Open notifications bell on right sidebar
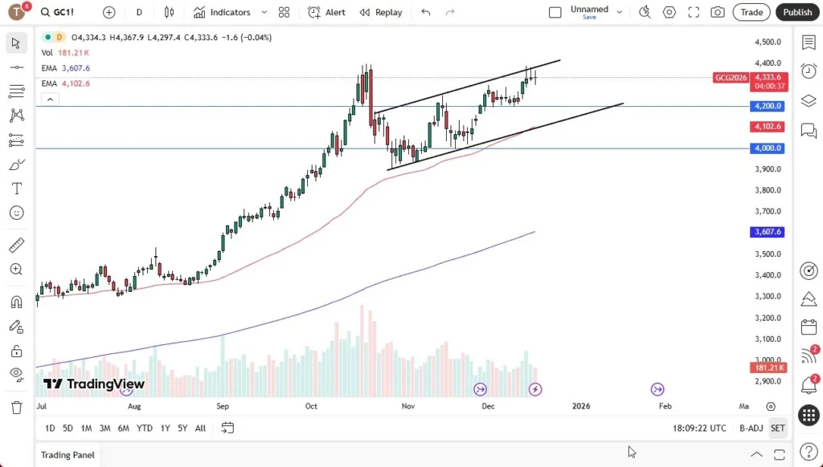Image resolution: width=823 pixels, height=467 pixels. point(809,386)
